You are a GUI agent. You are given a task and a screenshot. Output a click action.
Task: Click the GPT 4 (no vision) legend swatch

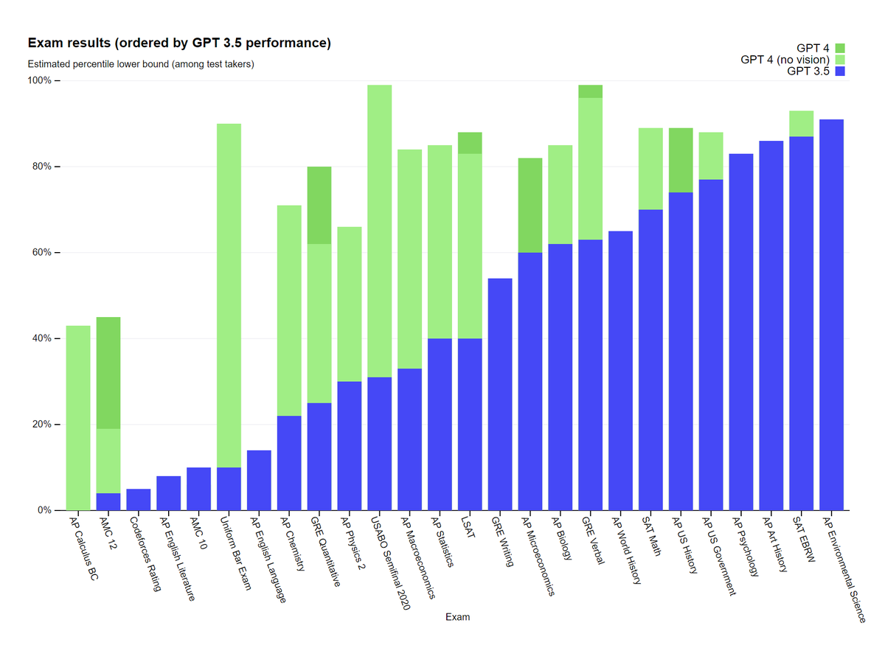click(x=839, y=60)
